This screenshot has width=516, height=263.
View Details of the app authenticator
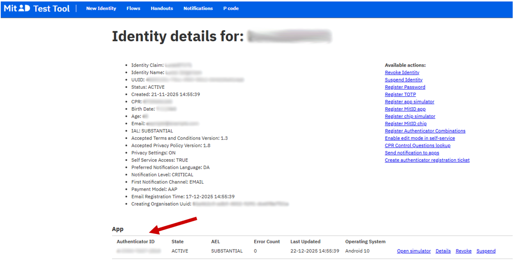pyautogui.click(x=443, y=251)
